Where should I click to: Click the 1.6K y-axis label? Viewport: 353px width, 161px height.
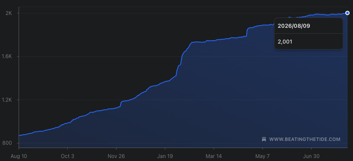pyautogui.click(x=7, y=56)
